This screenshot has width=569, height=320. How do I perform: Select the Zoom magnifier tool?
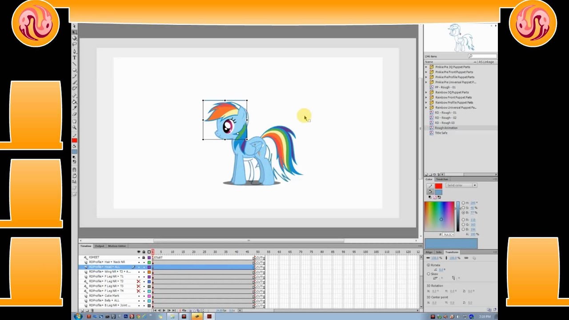75,127
